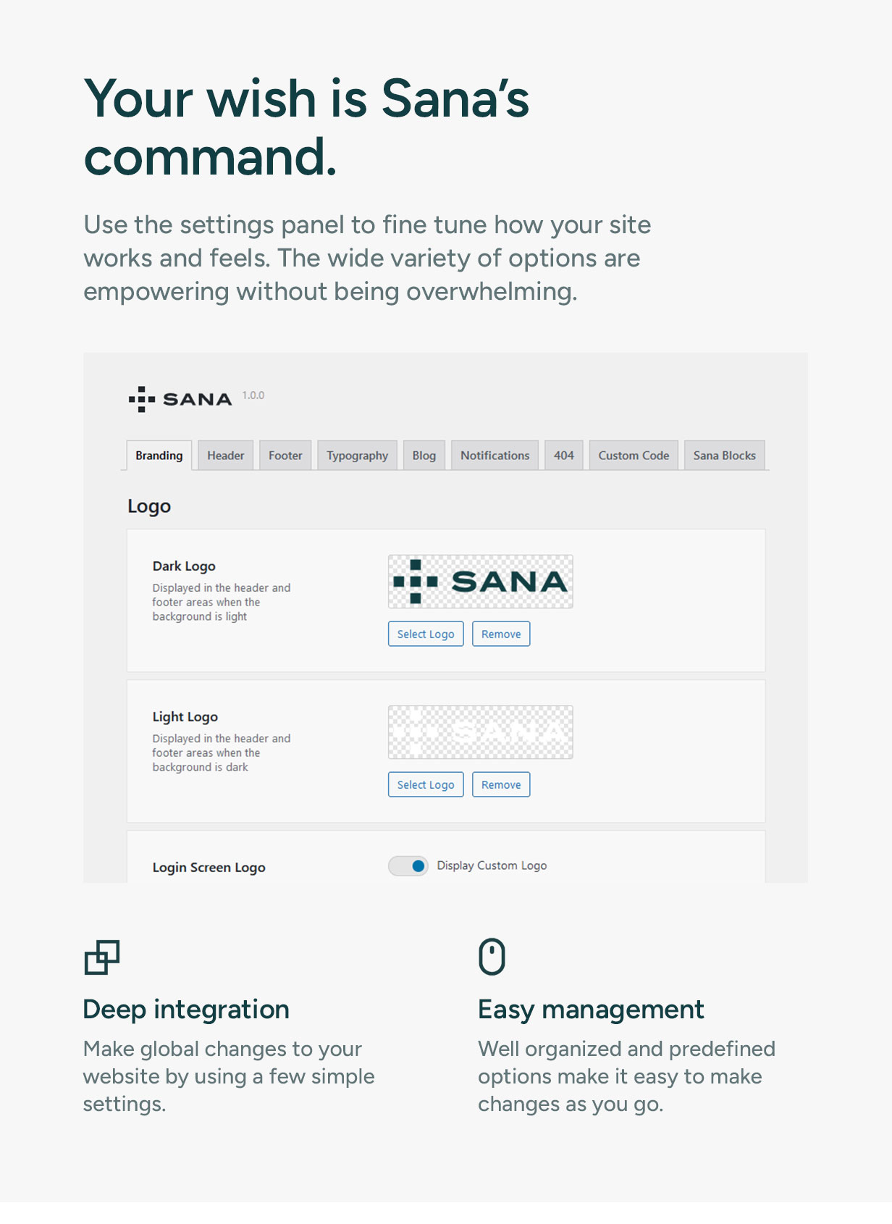Switch to the 404 tab
Image resolution: width=892 pixels, height=1224 pixels.
coord(563,456)
